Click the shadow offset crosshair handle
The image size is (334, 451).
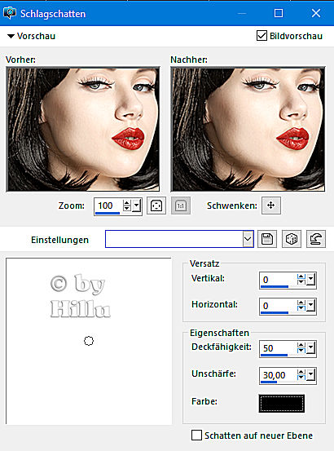89,341
